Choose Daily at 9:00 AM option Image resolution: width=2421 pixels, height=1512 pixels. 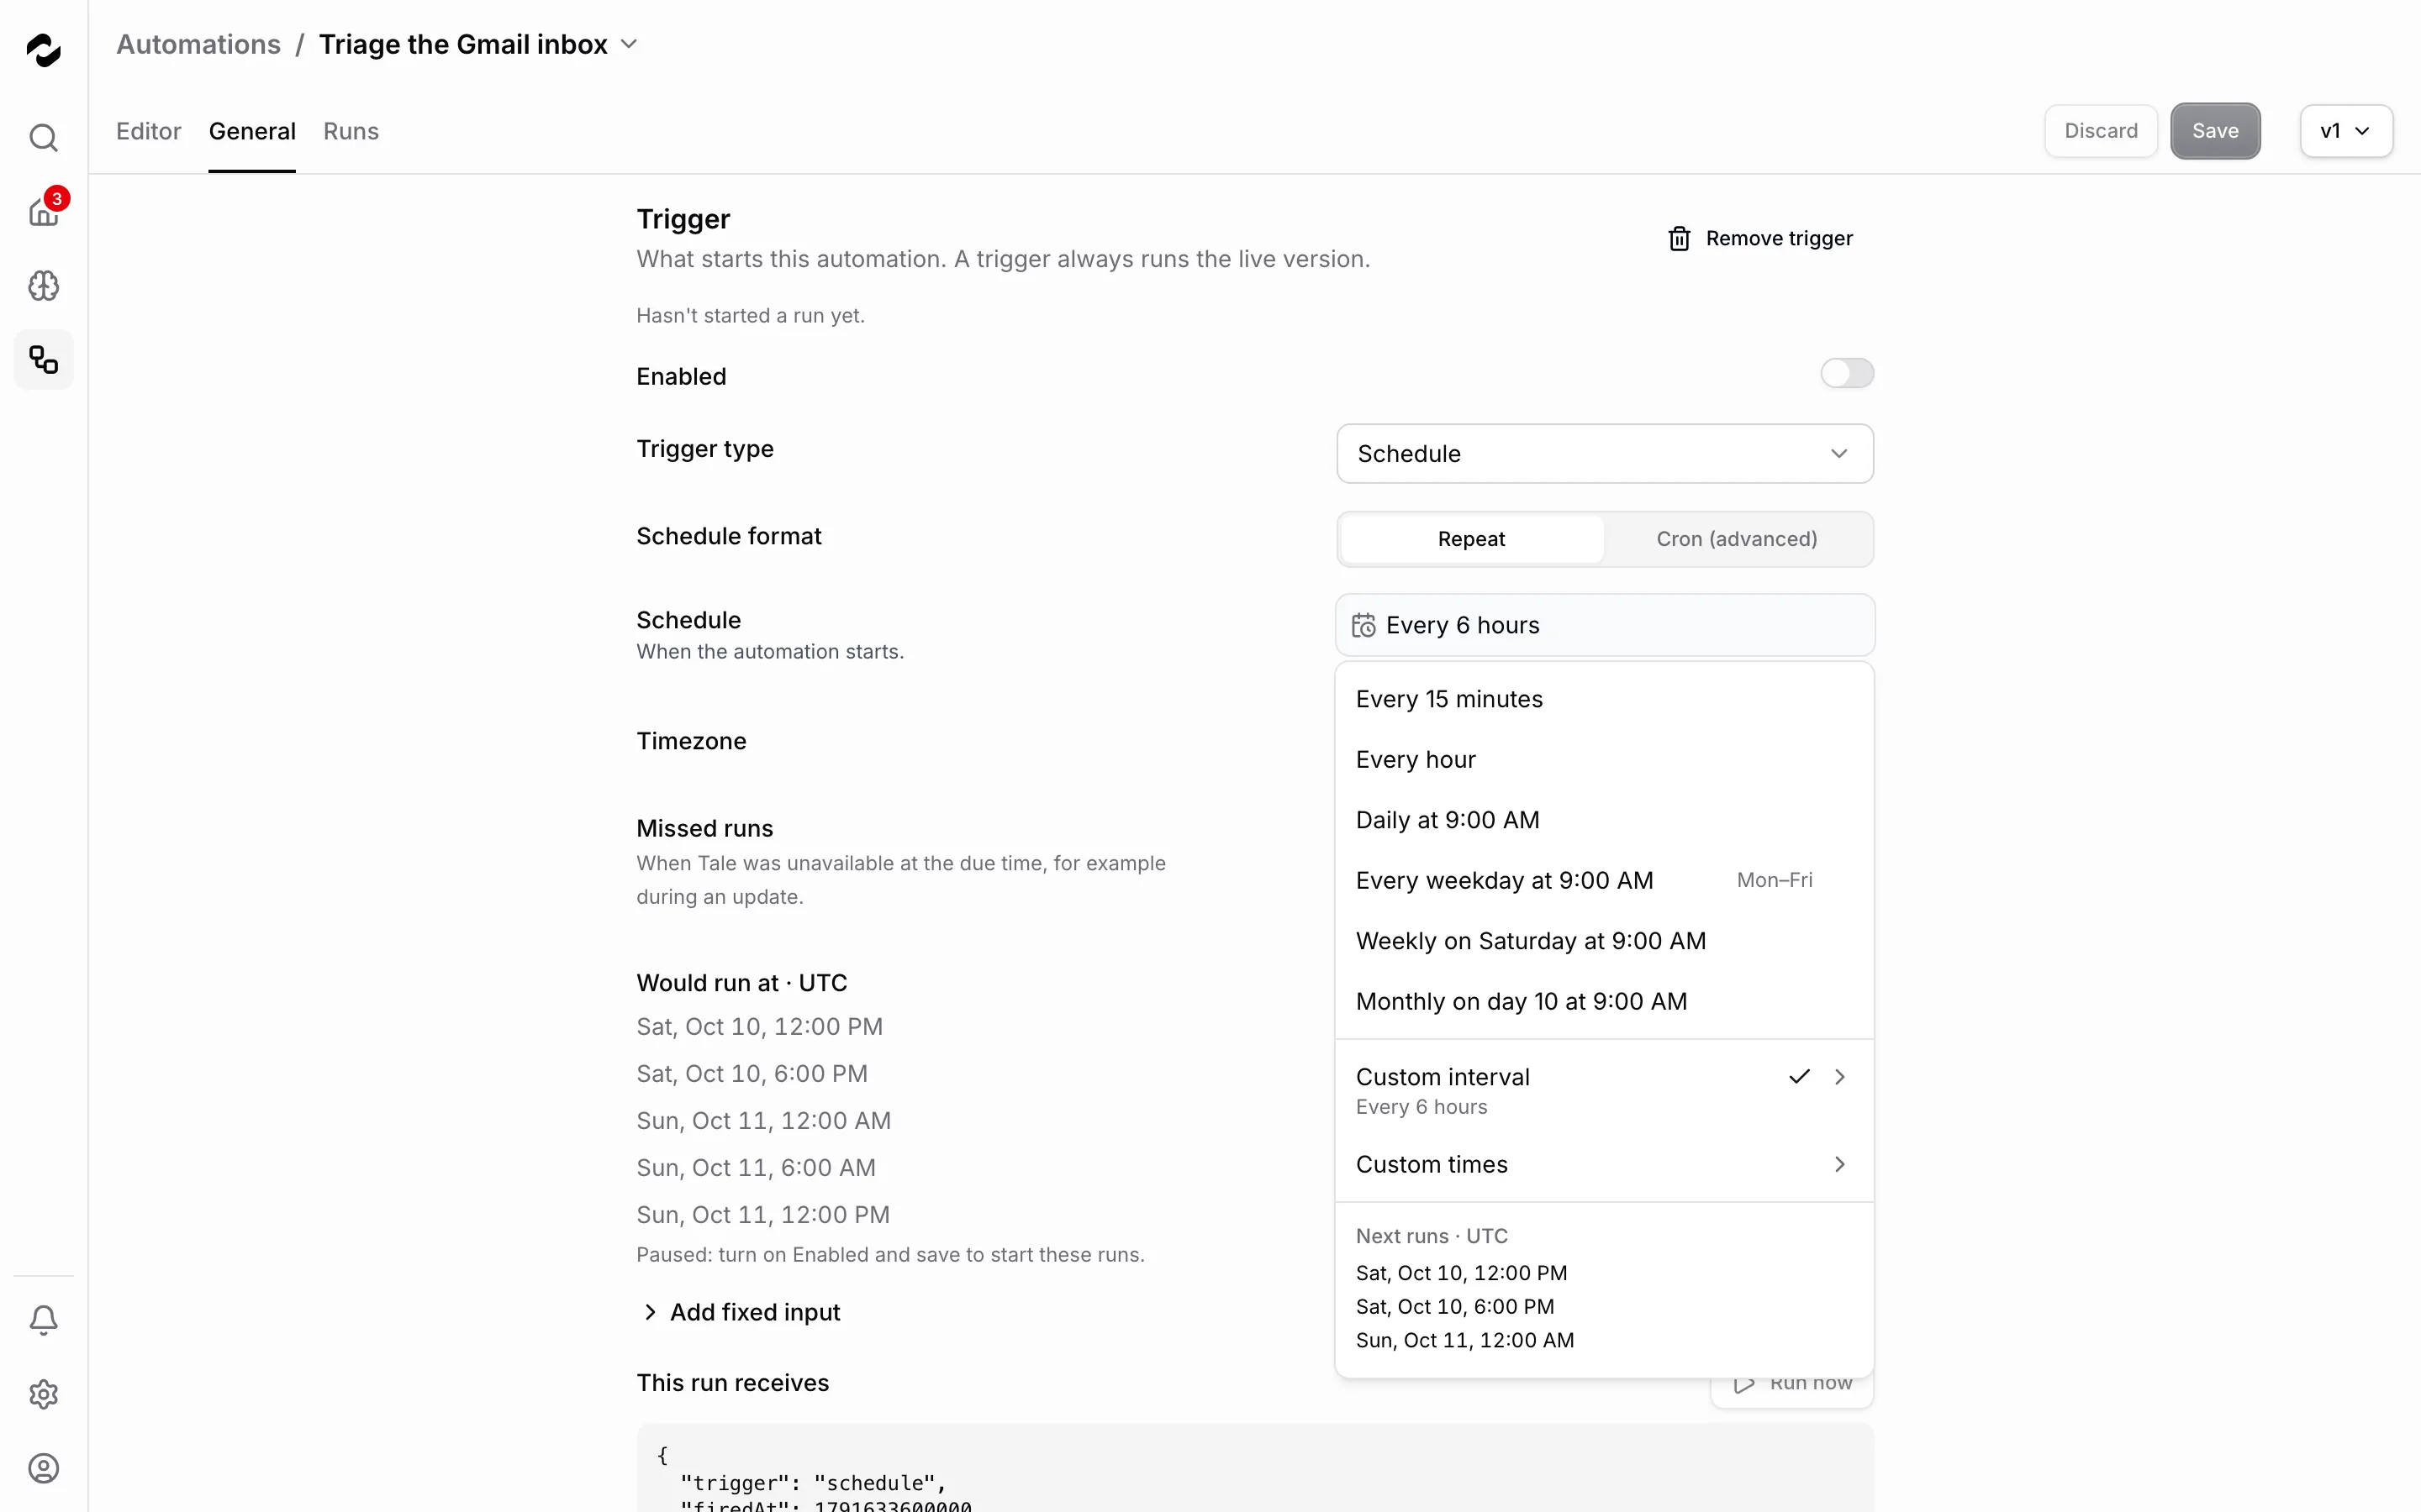1604,820
